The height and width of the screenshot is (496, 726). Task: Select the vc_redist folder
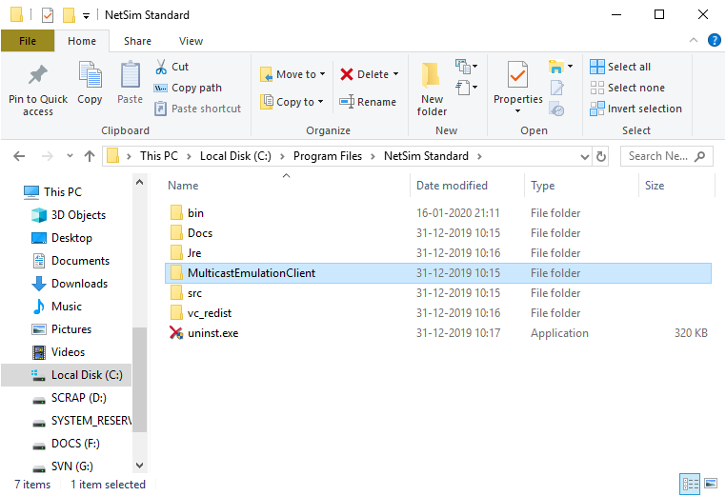coord(438,313)
